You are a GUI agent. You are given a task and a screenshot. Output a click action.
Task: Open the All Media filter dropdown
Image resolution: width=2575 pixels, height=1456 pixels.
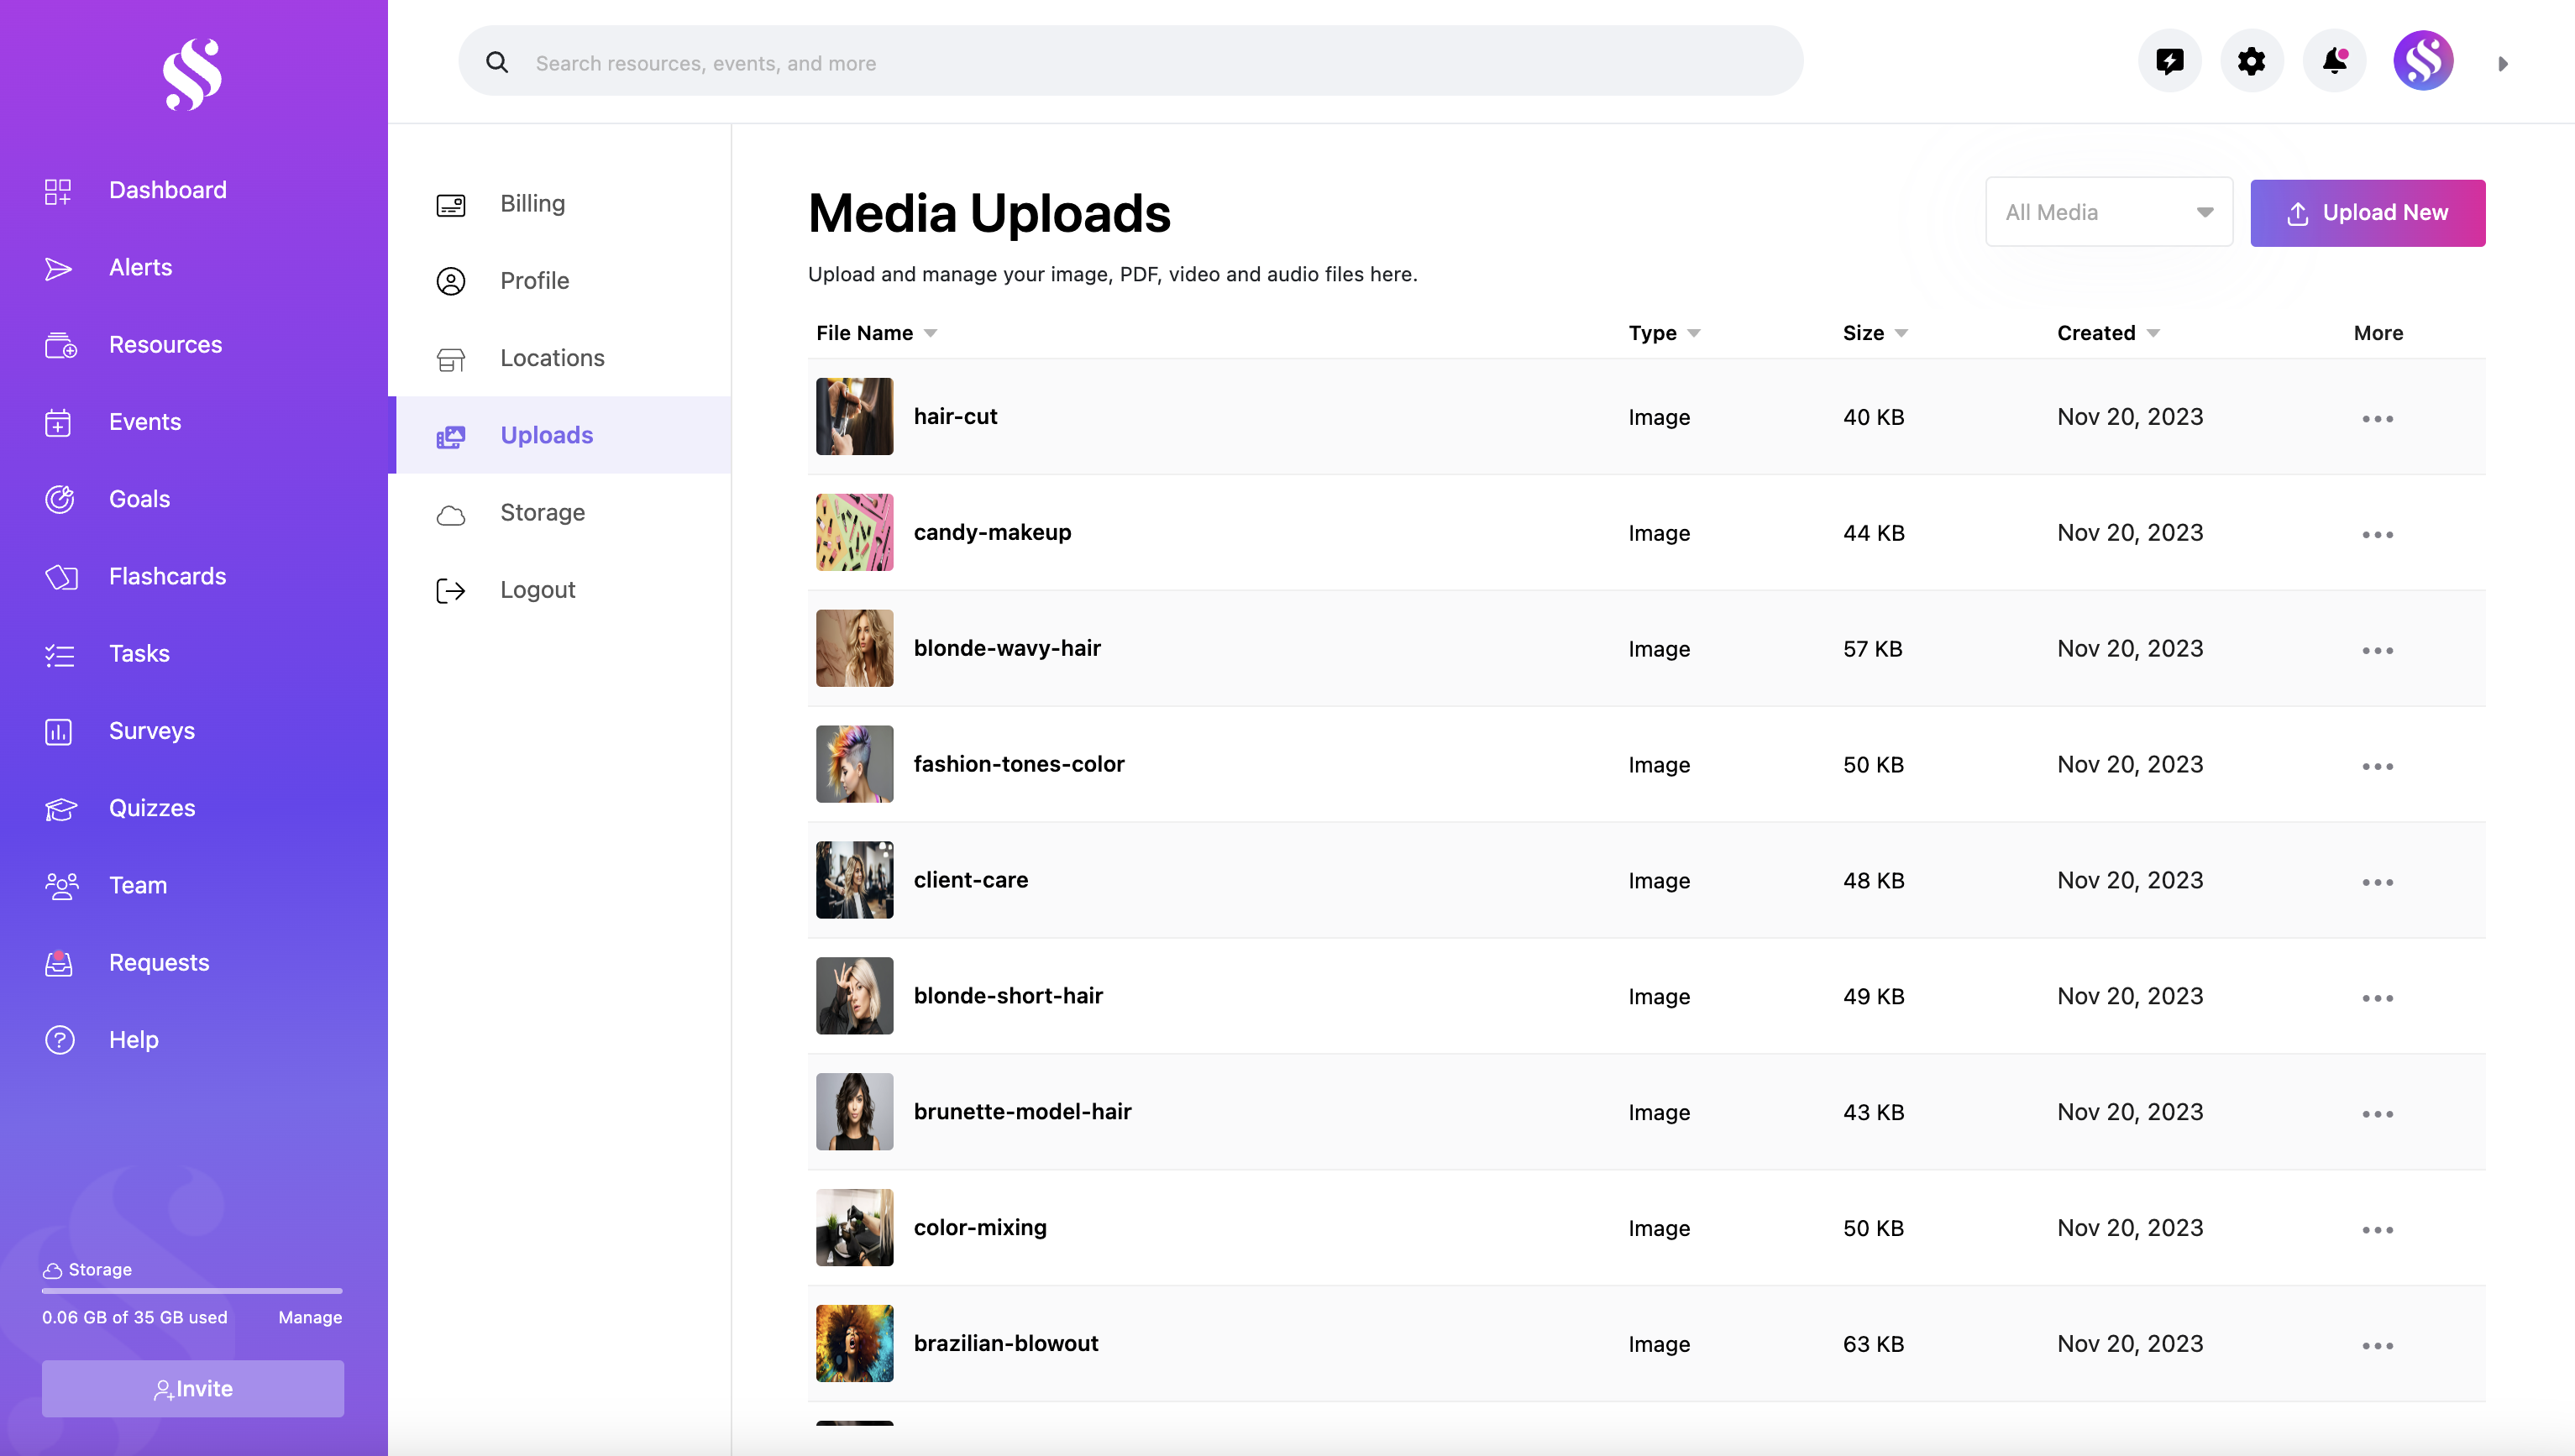point(2108,212)
